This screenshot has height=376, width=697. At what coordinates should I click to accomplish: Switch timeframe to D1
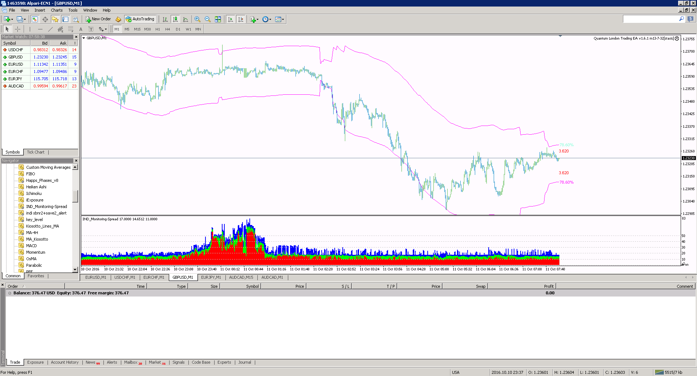pyautogui.click(x=178, y=29)
